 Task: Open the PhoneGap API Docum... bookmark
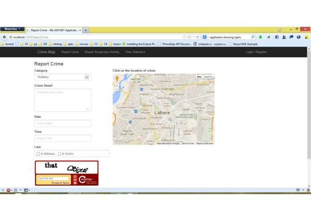point(175,44)
